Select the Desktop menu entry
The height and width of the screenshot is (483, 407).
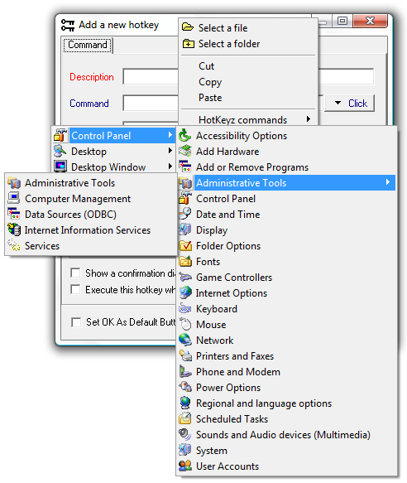click(x=114, y=152)
